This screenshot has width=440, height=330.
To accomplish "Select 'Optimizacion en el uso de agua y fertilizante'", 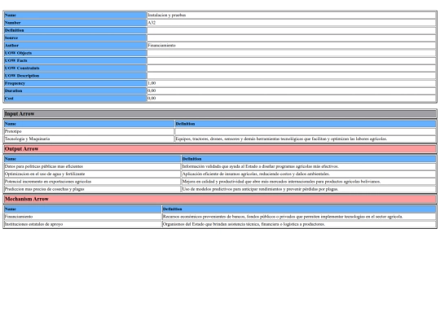I will (45, 174).
